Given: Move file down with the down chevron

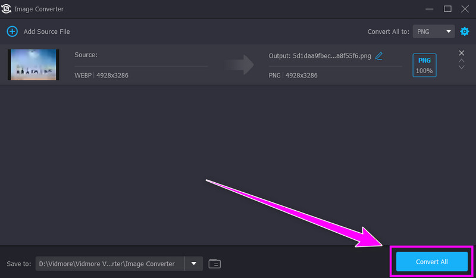Looking at the screenshot, I should tap(461, 67).
